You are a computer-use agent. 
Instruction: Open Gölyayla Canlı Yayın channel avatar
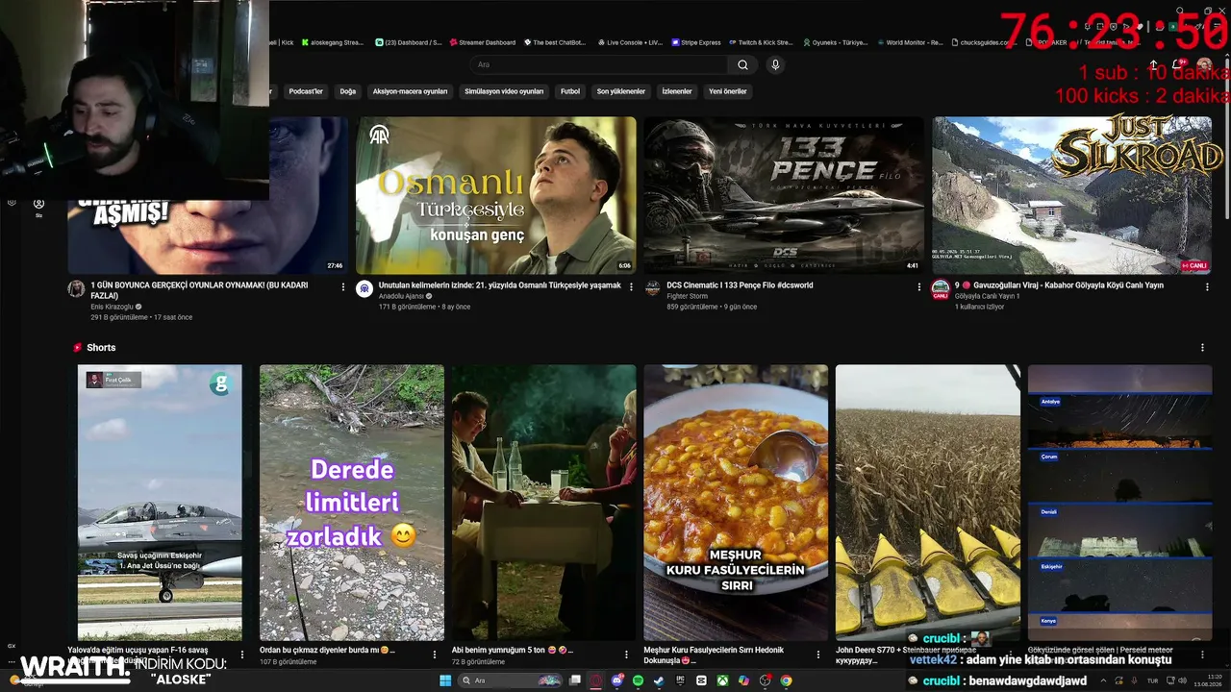(x=941, y=289)
